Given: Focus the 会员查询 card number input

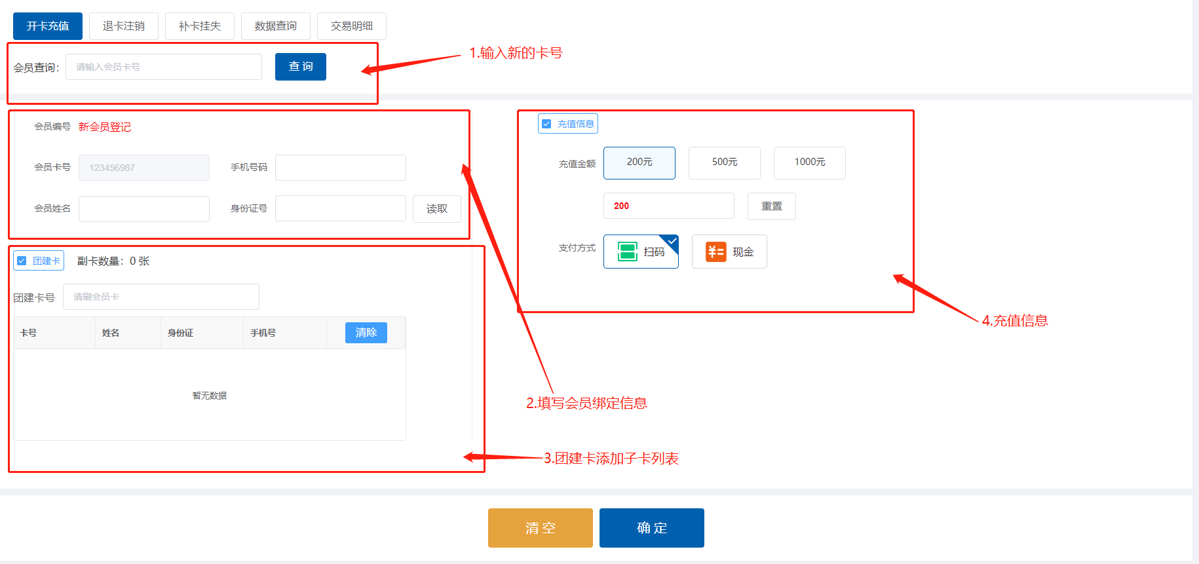Looking at the screenshot, I should point(164,67).
